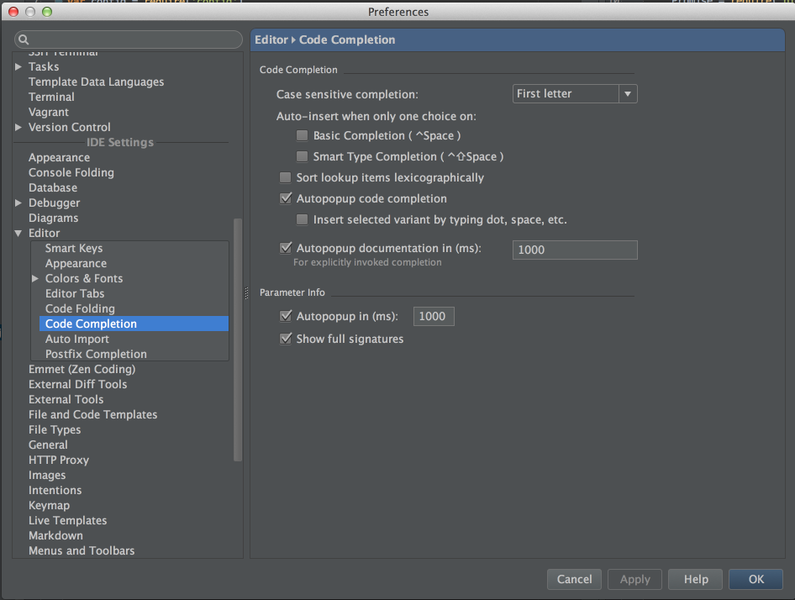This screenshot has height=600, width=795.
Task: Click the search magnifier icon in settings
Action: [24, 40]
